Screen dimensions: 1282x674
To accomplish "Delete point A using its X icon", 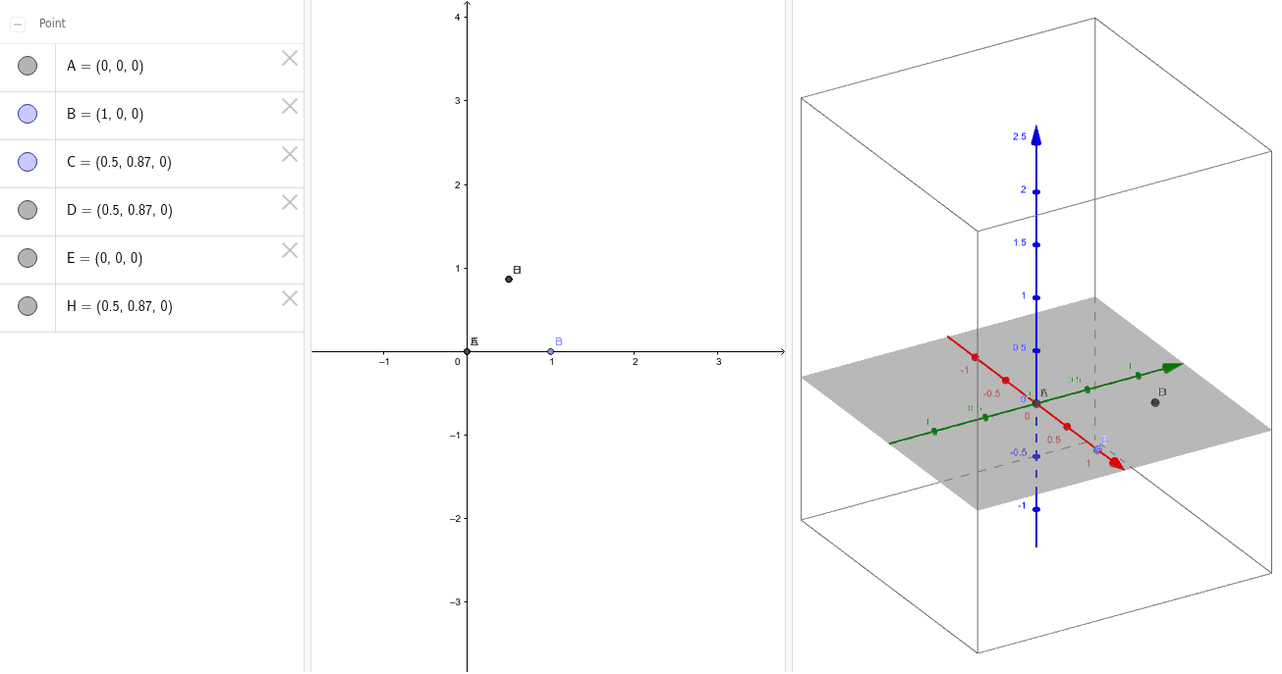I will [x=289, y=58].
